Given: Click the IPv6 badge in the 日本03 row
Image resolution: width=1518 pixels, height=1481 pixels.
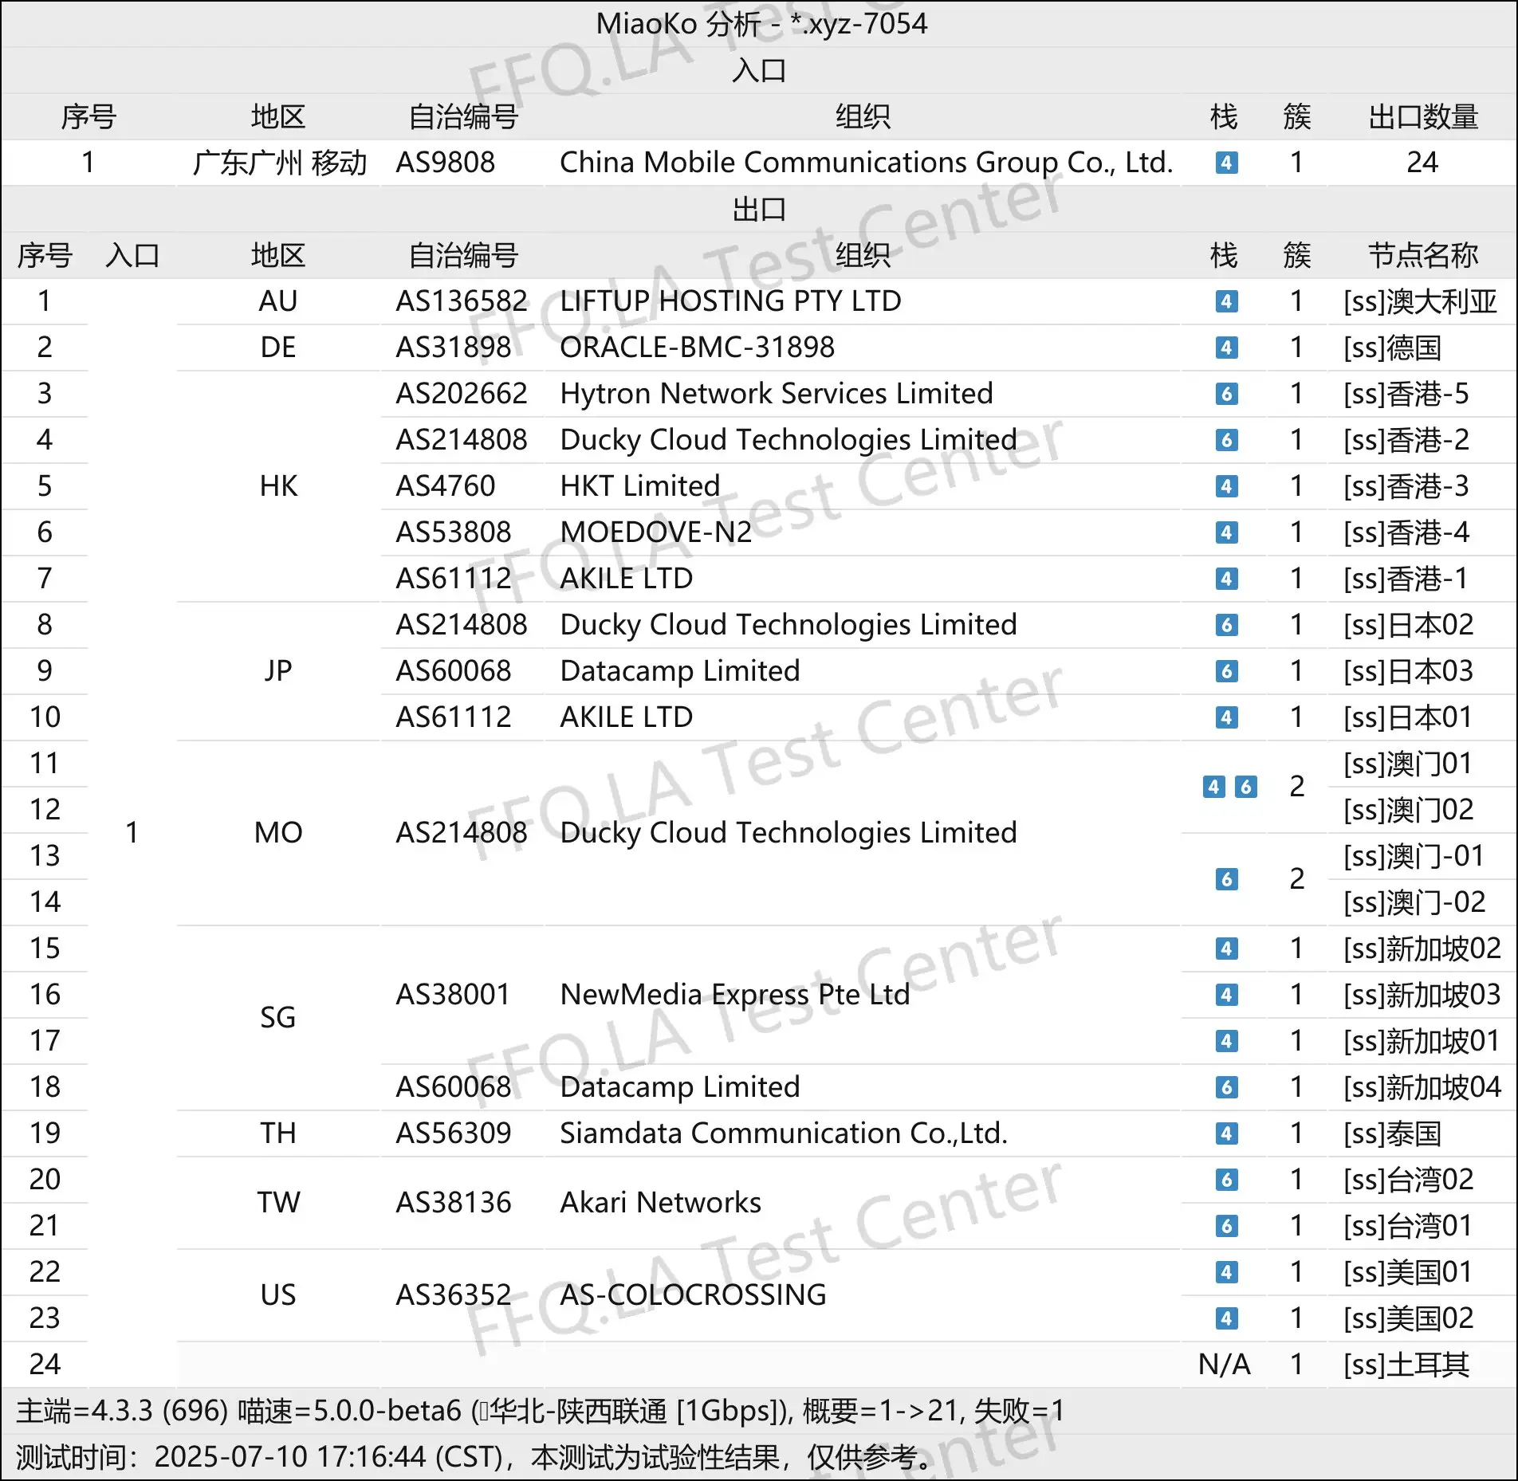Looking at the screenshot, I should point(1226,671).
